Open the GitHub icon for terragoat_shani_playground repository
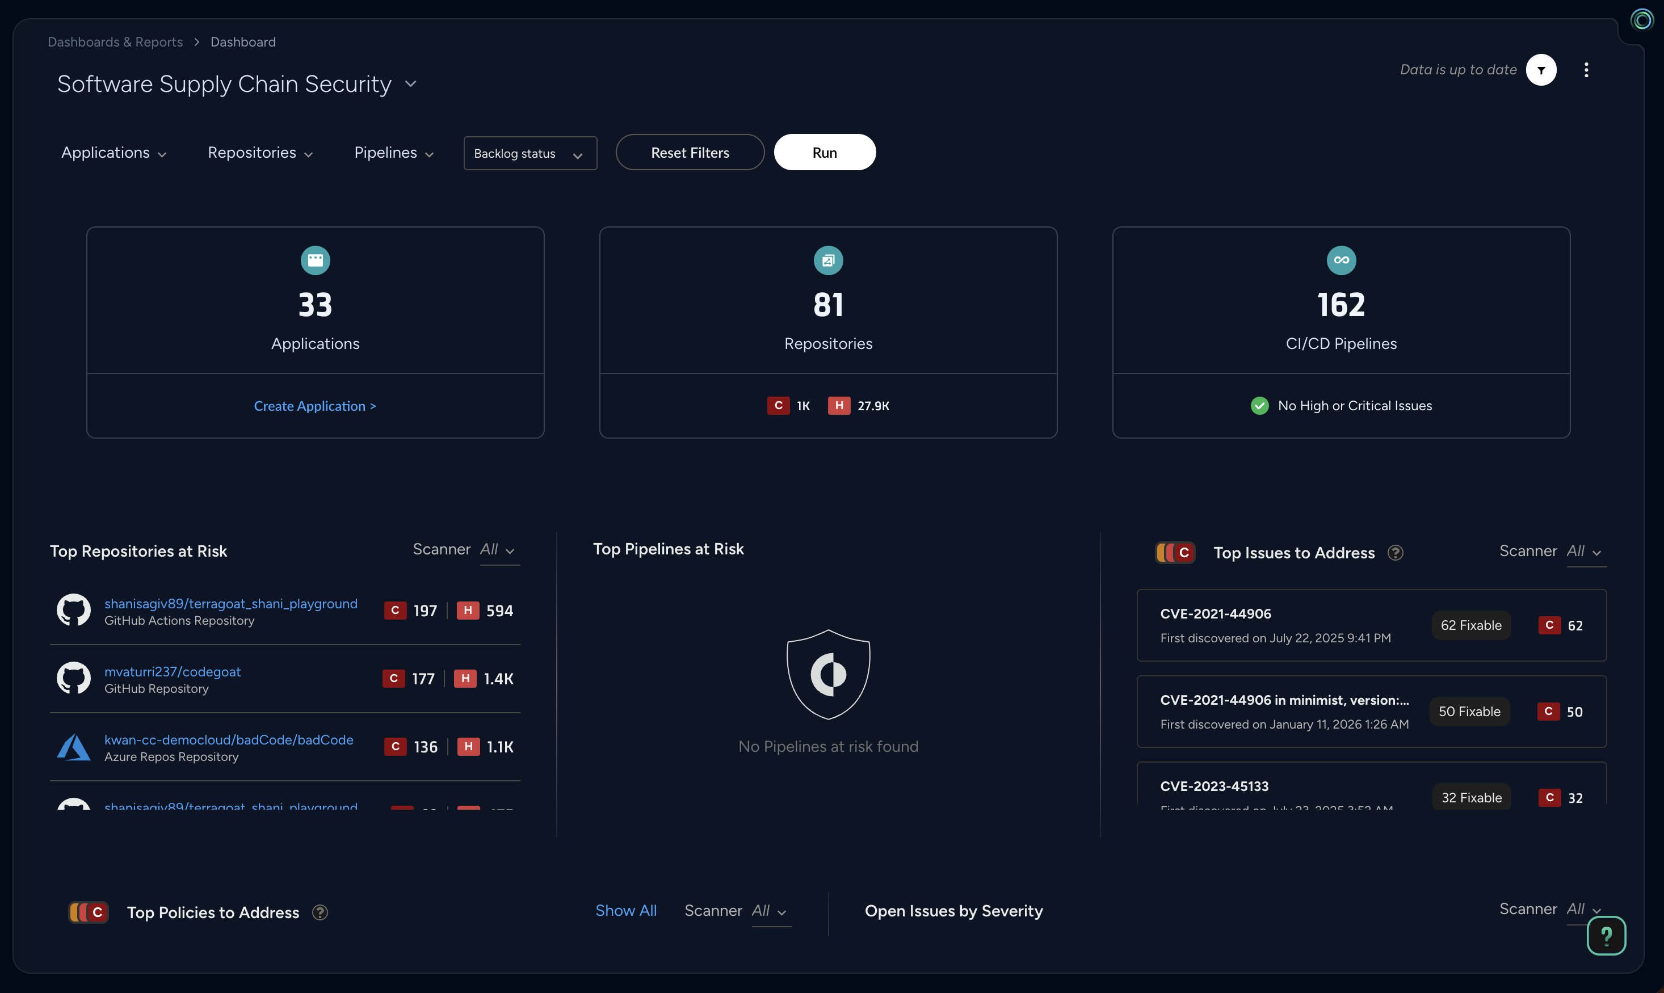 (74, 609)
